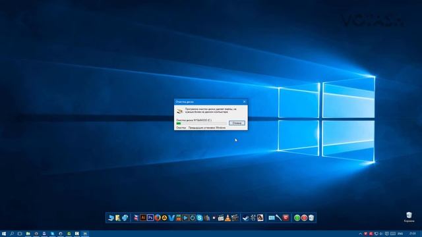Open the action center notification icon
This screenshot has height=237, width=422.
(x=387, y=234)
